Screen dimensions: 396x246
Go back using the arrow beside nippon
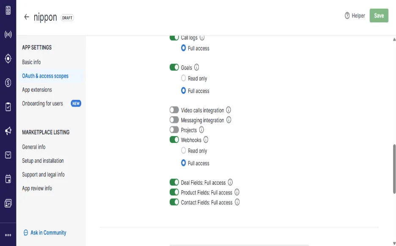point(27,17)
